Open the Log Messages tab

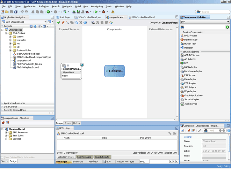click(x=84, y=157)
